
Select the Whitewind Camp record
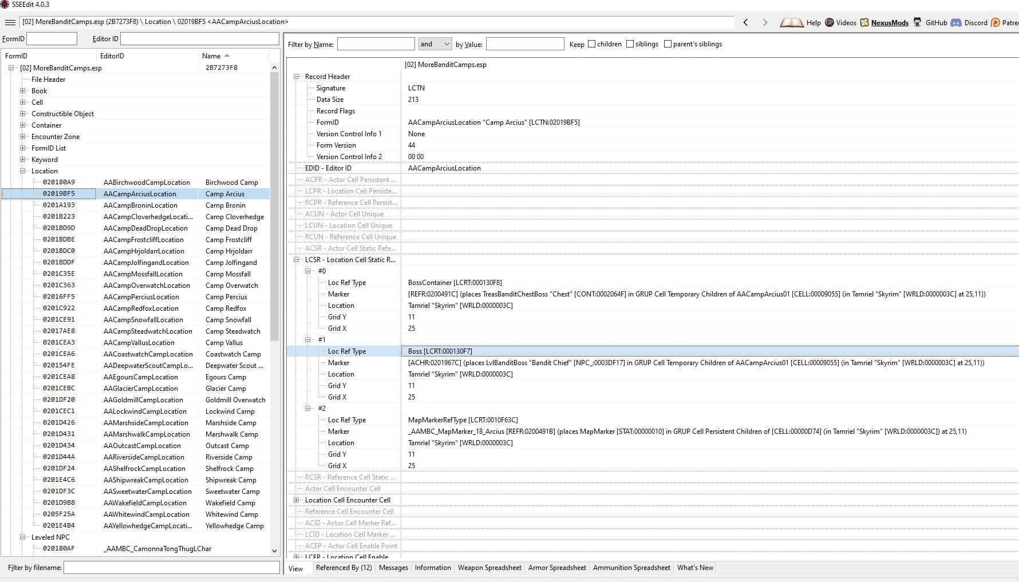(136, 514)
